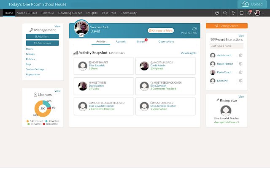270x169 pixels.
Task: Click the Upload cloud button
Action: 252,4
